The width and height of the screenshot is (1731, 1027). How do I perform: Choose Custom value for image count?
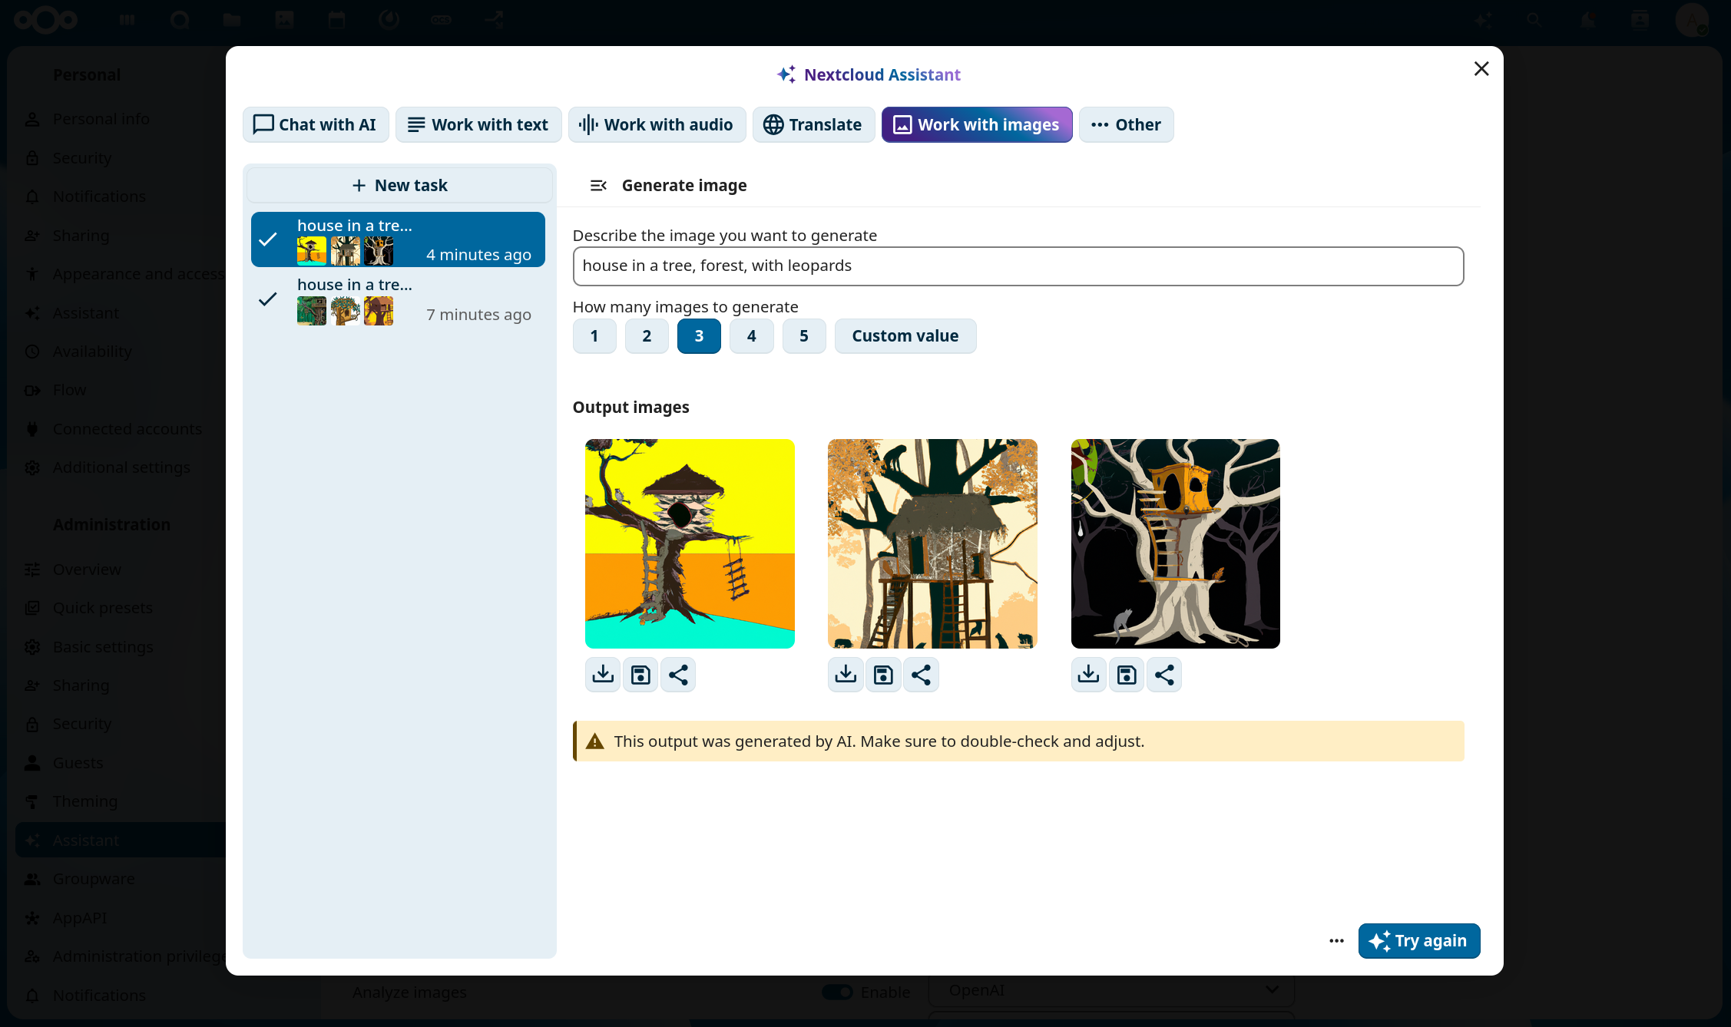point(905,336)
